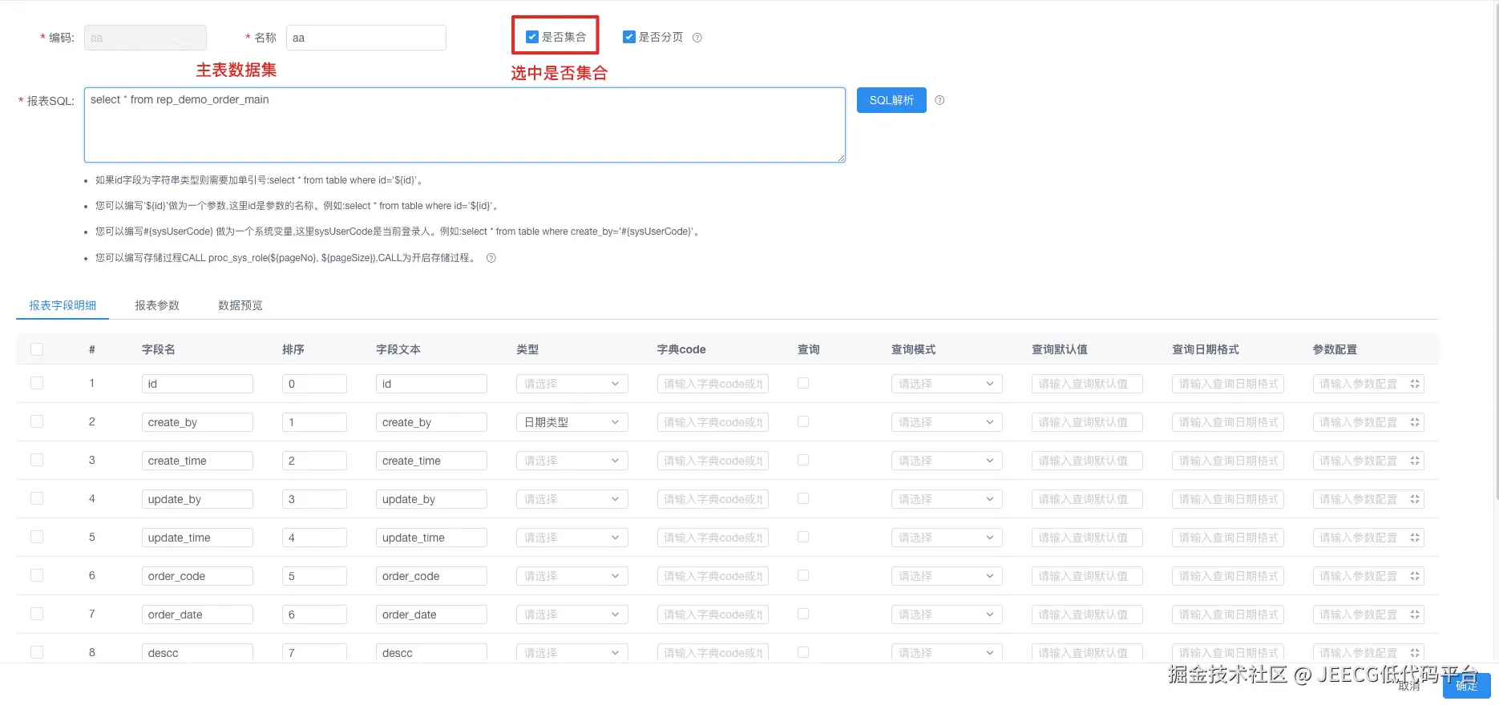
Task: Open expand icon in create_time row 参数配置
Action: click(x=1415, y=461)
